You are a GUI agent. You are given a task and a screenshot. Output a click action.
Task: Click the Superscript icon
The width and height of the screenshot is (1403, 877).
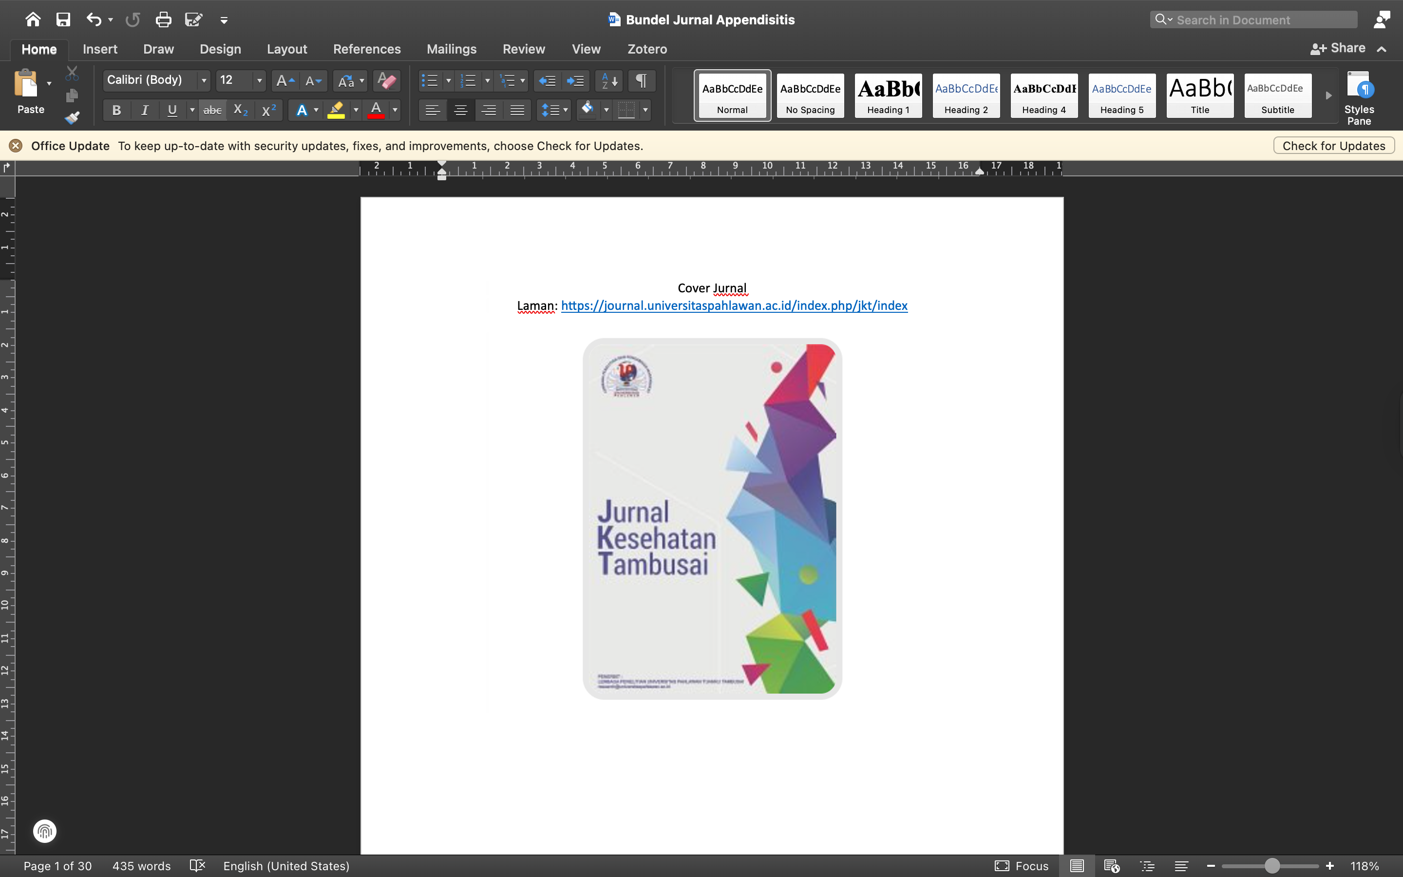tap(268, 110)
